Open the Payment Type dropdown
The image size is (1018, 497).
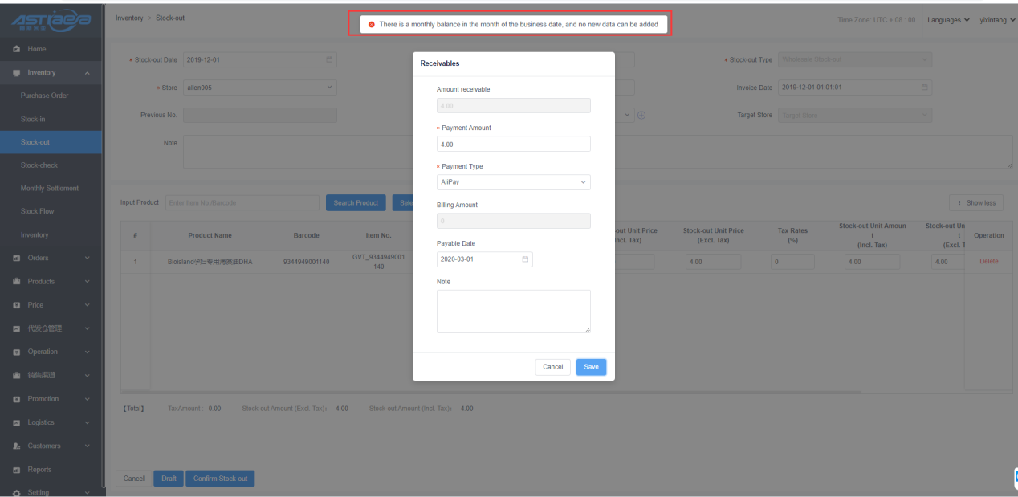[513, 182]
